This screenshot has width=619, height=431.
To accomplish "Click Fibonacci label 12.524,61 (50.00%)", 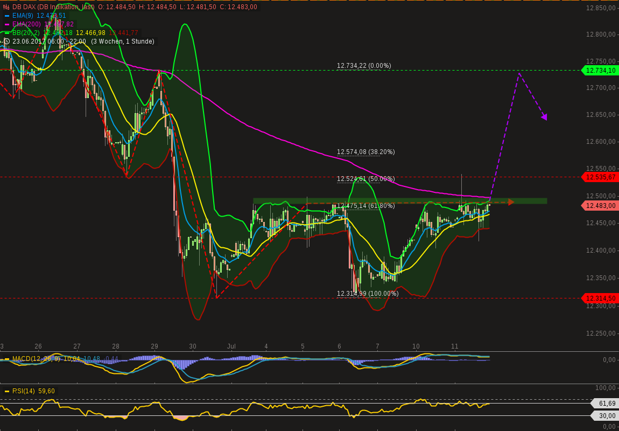I will (x=365, y=179).
